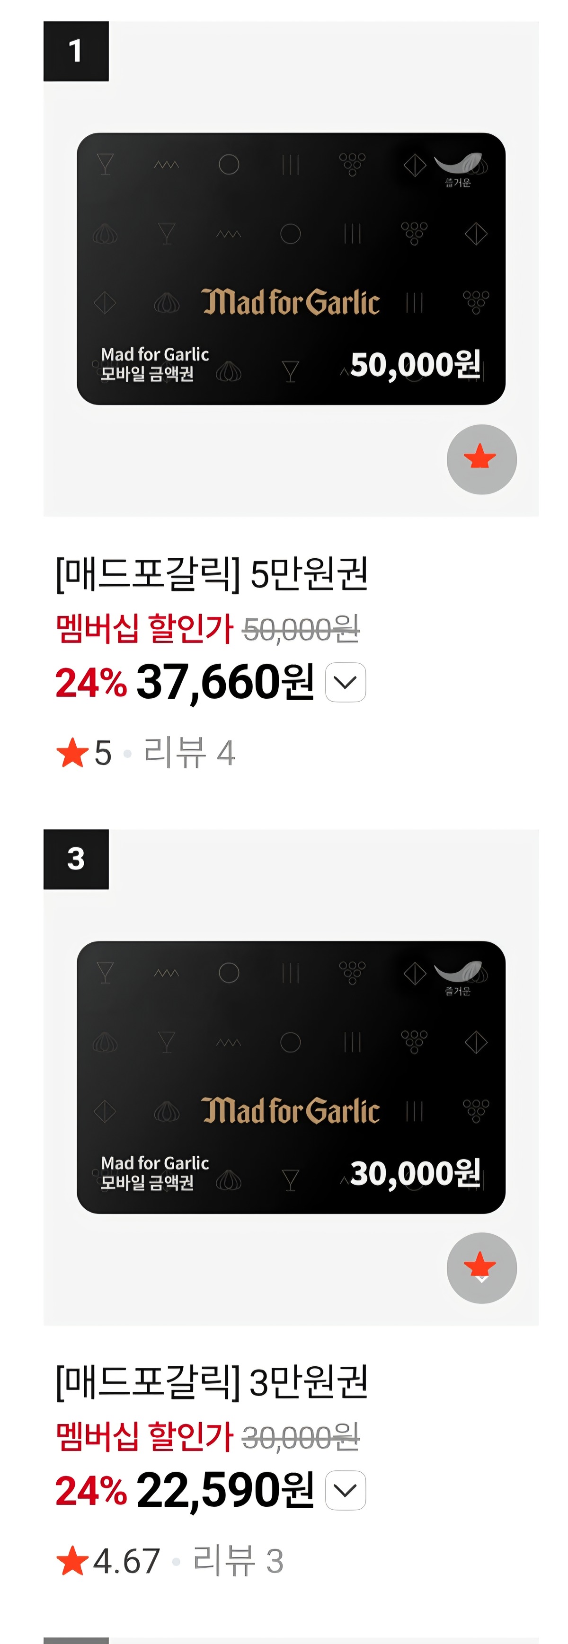Click the gold Mad for Garlic logo on 30,000원 card
Viewport: 568px width, 1644px height.
click(x=290, y=1110)
